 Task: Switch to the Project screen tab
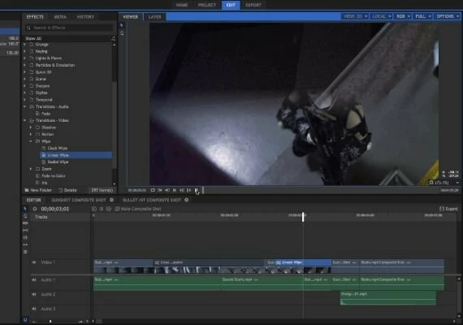pos(206,5)
